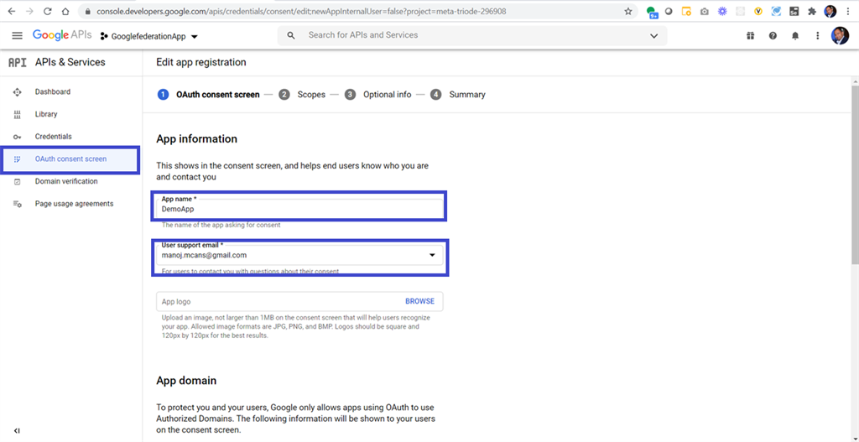Open the hamburger navigation menu
This screenshot has width=859, height=442.
17,35
